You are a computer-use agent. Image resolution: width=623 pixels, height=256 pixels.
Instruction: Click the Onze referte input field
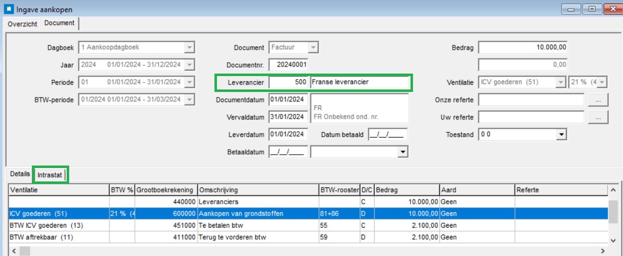click(531, 100)
